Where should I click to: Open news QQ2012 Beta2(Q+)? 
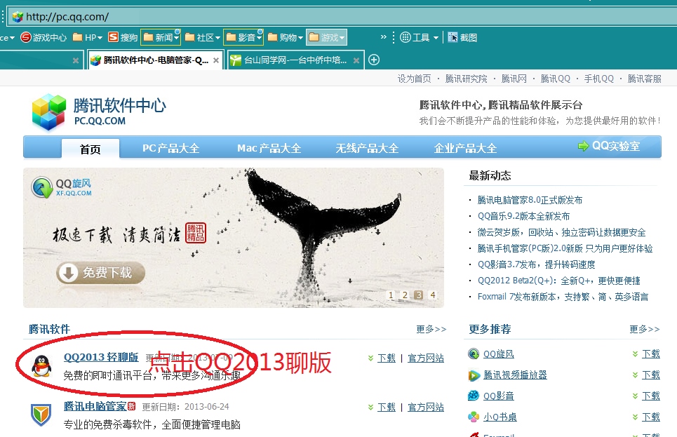click(558, 281)
